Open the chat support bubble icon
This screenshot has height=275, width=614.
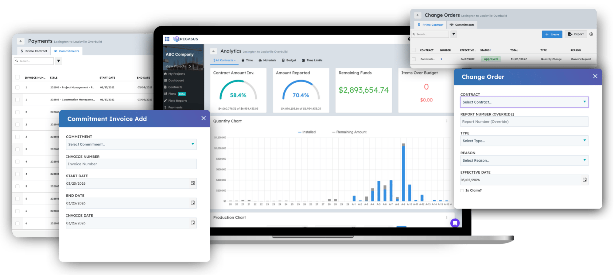click(455, 223)
